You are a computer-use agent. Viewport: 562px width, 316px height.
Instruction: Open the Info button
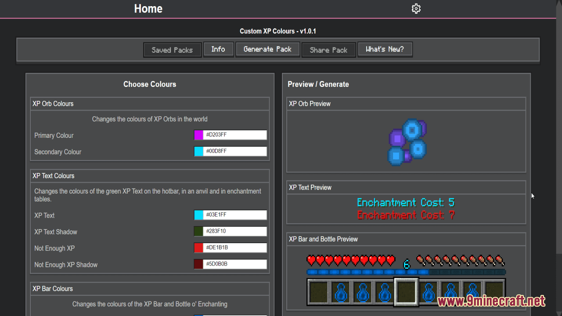[x=218, y=49]
